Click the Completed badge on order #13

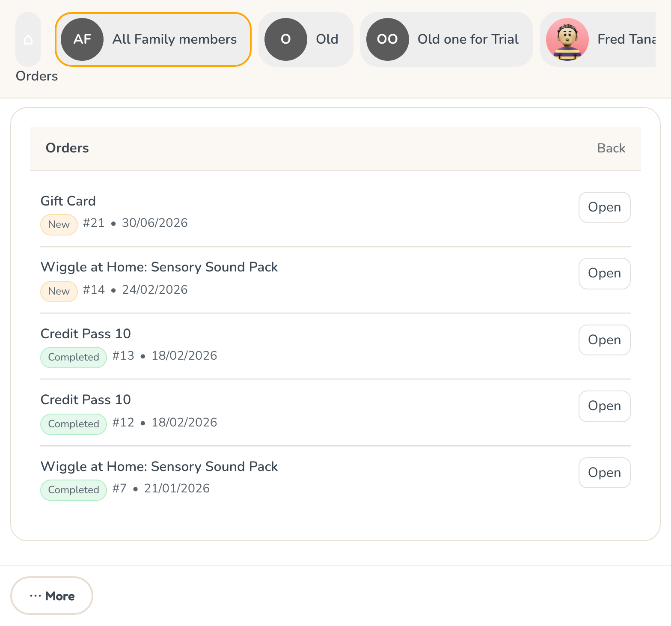pos(74,357)
